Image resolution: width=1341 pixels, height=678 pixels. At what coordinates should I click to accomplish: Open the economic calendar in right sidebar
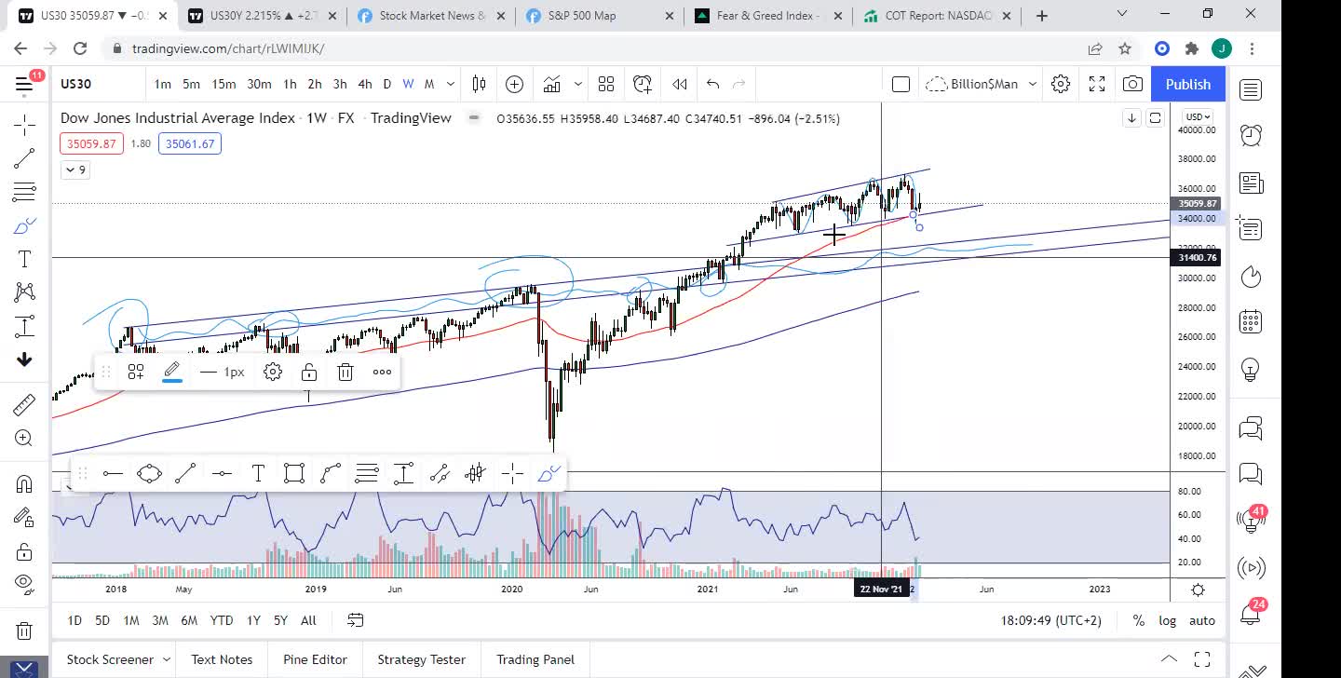[x=1251, y=321]
